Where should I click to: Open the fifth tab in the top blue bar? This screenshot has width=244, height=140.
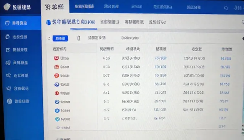point(194,7)
